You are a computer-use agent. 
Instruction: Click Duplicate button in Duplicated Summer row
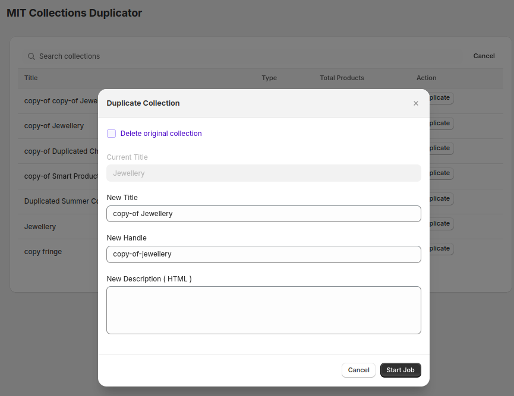tap(442, 198)
